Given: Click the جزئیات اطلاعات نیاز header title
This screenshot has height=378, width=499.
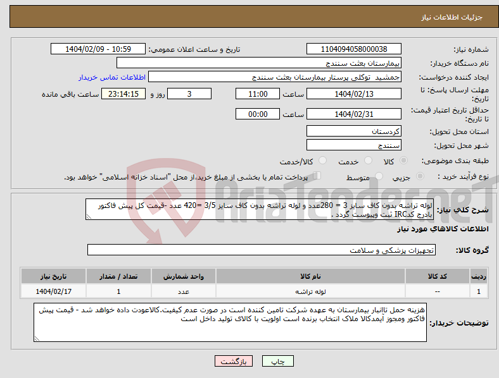Looking at the screenshot, I should tap(452, 17).
